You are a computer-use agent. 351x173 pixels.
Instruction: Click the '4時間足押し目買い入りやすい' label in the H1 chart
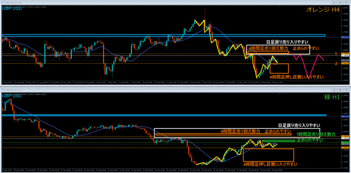[x=270, y=164]
